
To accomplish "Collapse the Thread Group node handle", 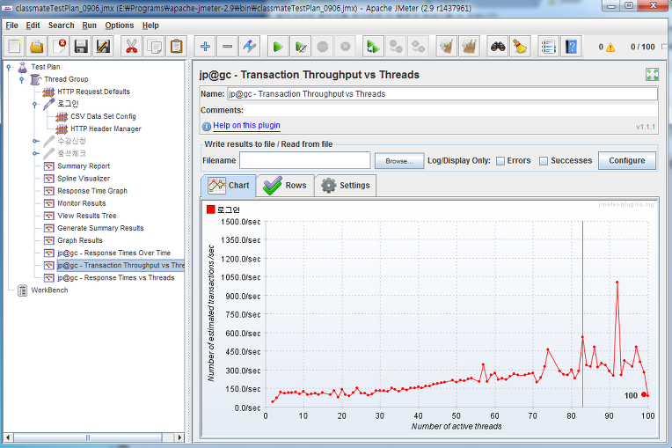I will point(21,80).
